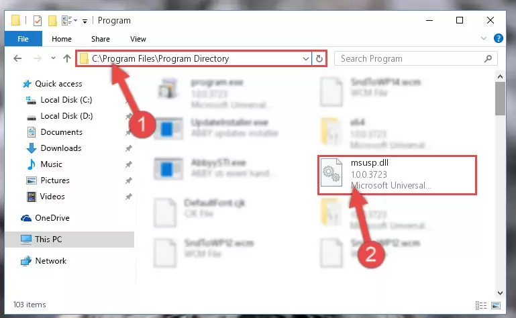Refresh the current folder view
516x318 pixels.
point(319,58)
